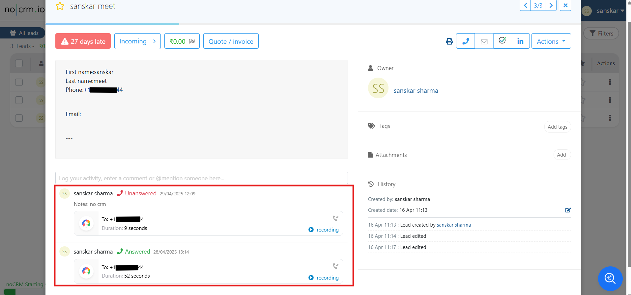This screenshot has width=631, height=295.
Task: Check the second lead row checkbox
Action: (x=19, y=100)
